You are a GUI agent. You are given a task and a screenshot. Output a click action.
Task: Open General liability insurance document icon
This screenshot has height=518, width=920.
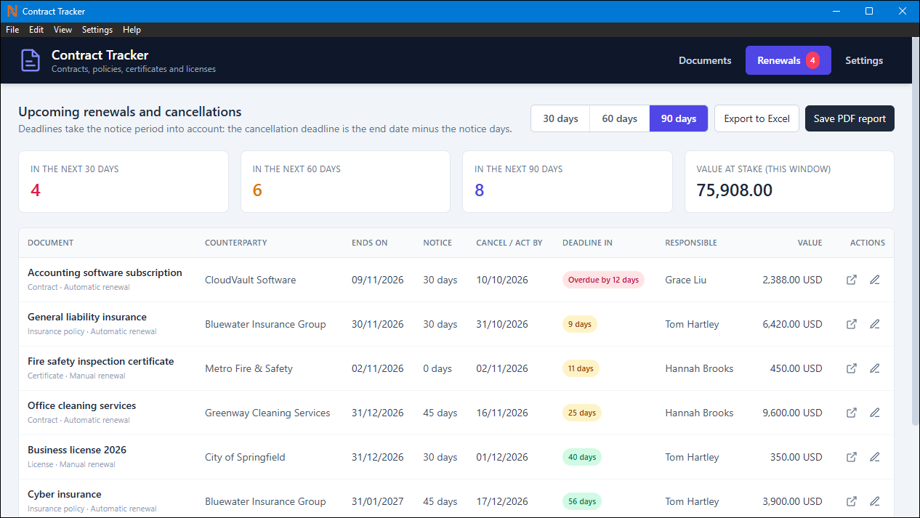[x=852, y=324]
